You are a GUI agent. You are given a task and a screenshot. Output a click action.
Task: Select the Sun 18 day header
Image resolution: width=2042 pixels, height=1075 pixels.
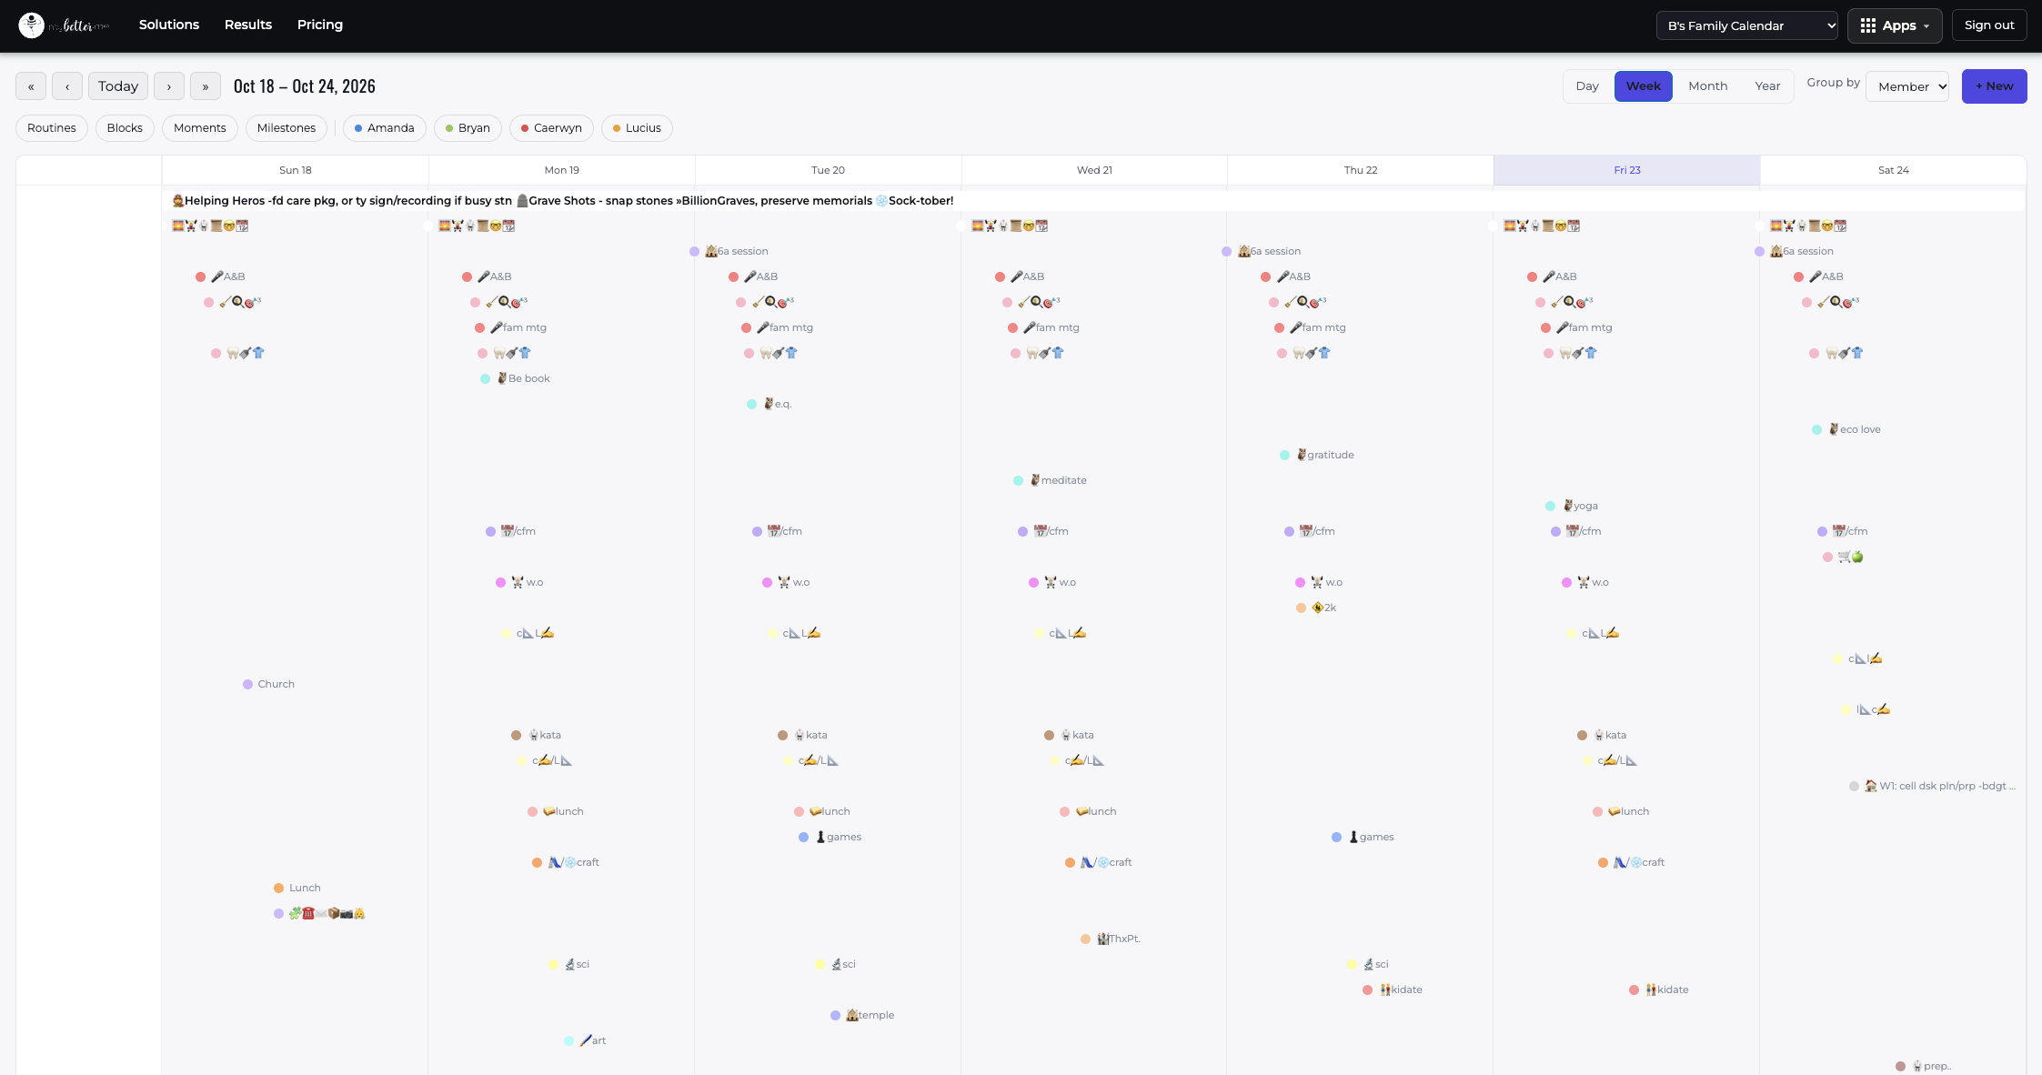[296, 170]
